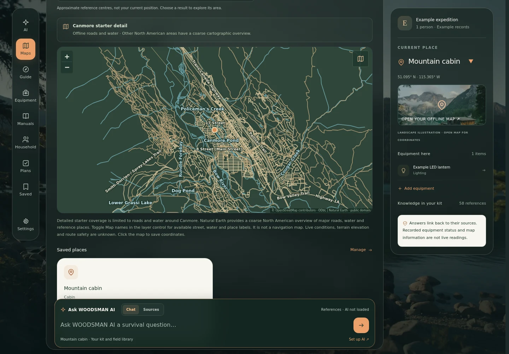Click the 58 references text
The image size is (509, 354).
point(472,203)
